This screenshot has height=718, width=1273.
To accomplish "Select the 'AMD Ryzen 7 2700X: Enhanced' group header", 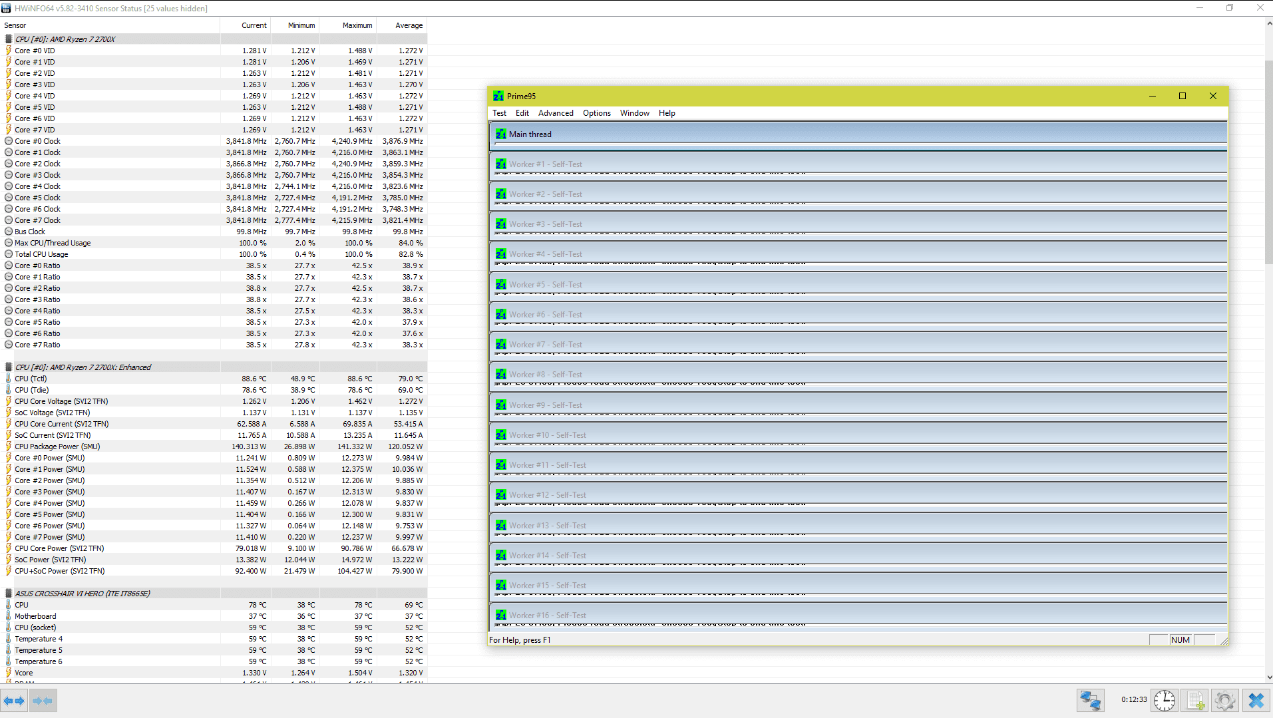I will pyautogui.click(x=214, y=367).
